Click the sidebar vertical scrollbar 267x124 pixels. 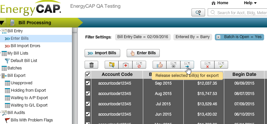(x=75, y=76)
